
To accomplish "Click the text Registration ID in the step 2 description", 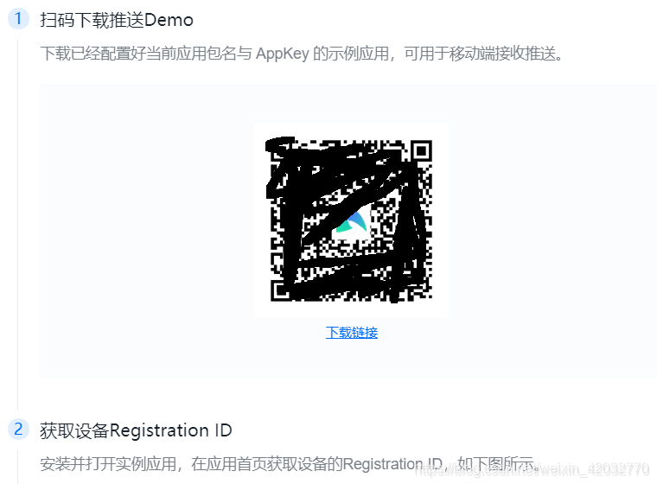I will (x=392, y=464).
